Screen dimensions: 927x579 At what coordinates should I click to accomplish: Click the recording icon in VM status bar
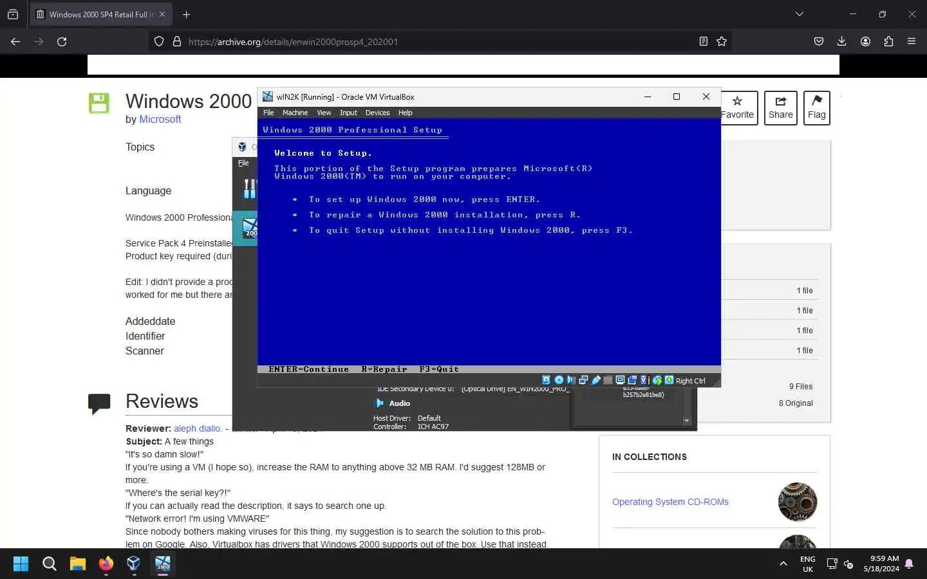pyautogui.click(x=632, y=380)
